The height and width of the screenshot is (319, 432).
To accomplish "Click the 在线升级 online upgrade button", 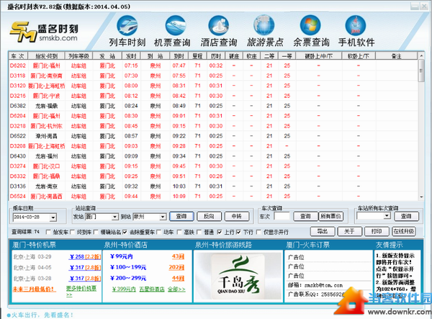I will coord(404,231).
